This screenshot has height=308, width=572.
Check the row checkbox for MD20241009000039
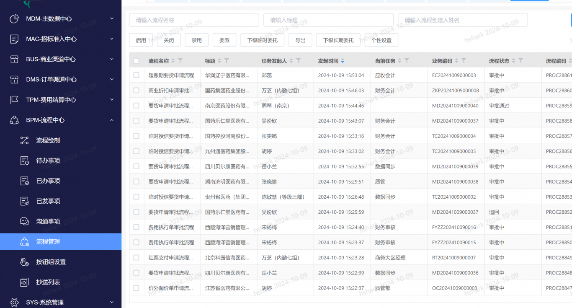[x=136, y=166]
